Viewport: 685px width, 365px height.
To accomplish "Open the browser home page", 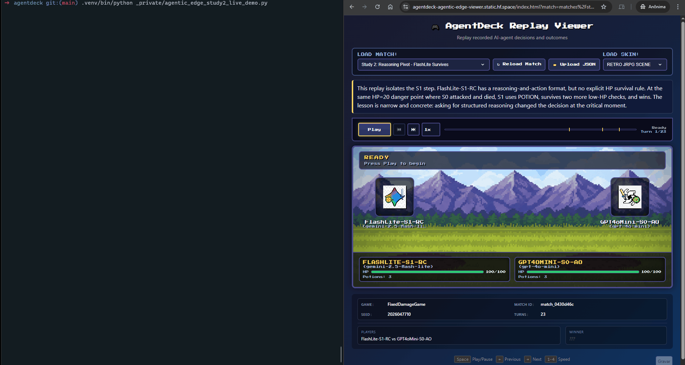I will 390,7.
